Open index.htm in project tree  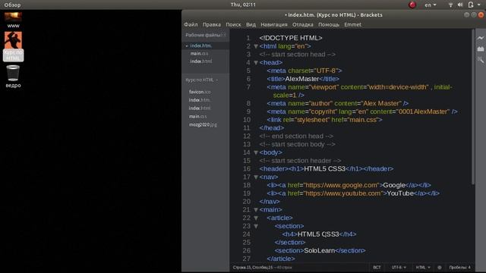pyautogui.click(x=199, y=100)
